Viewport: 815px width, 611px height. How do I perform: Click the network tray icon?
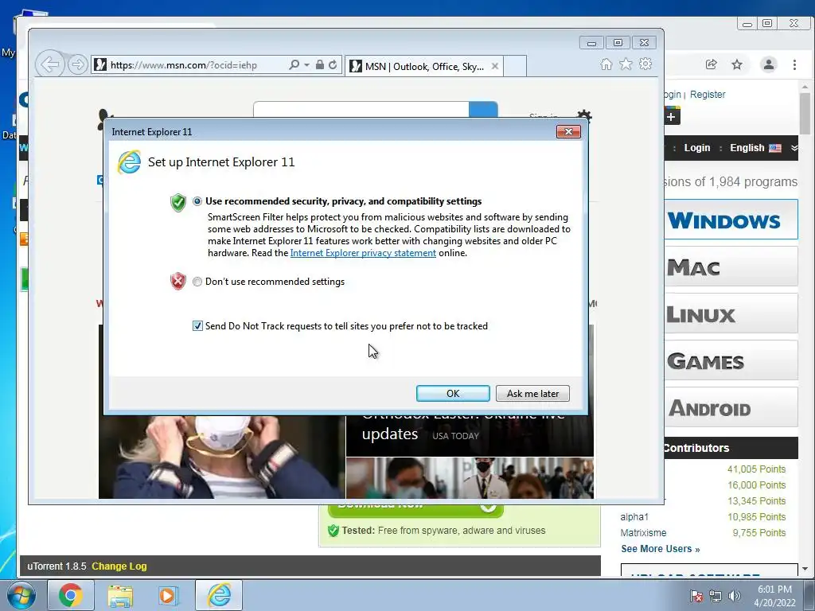716,596
